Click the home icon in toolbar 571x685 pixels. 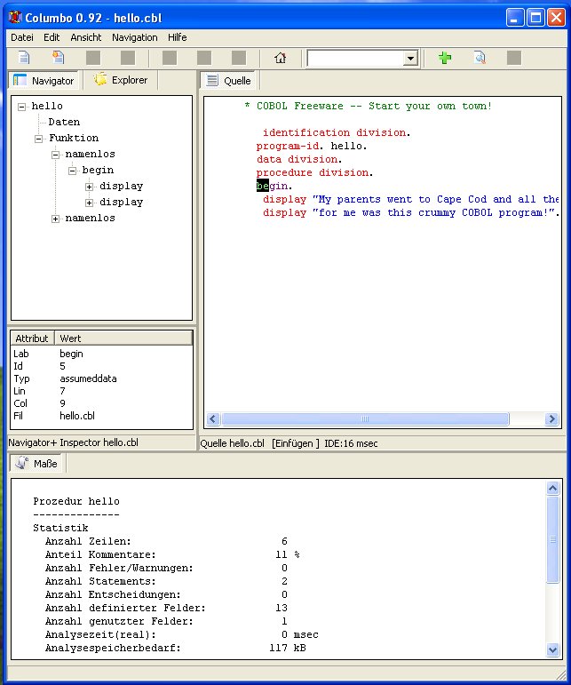click(281, 58)
